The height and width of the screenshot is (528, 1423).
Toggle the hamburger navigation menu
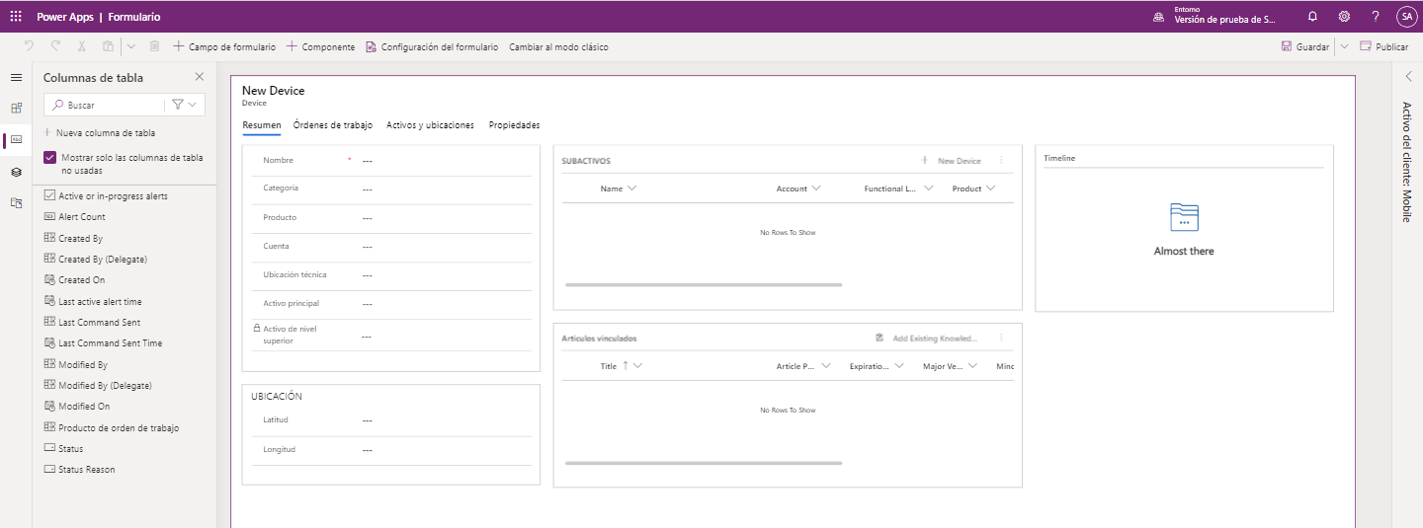coord(16,77)
